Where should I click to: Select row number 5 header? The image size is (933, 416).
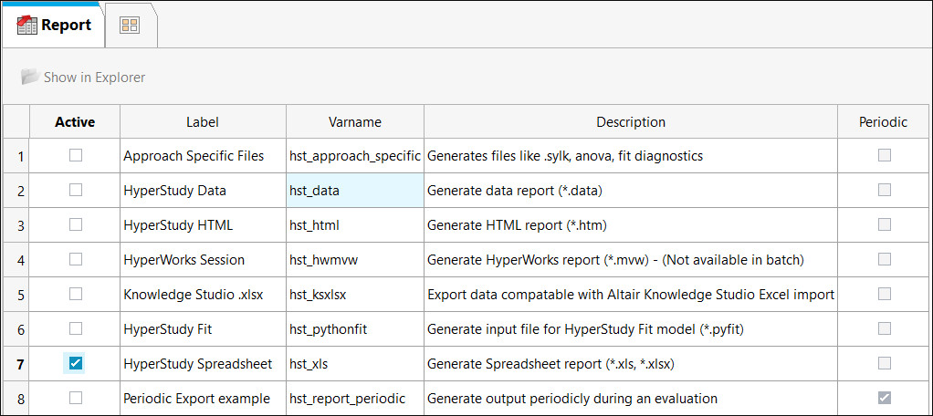16,294
